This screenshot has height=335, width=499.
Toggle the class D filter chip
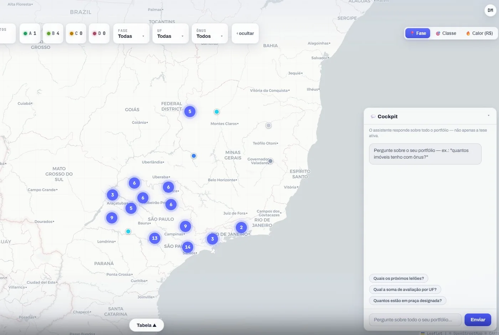99,34
